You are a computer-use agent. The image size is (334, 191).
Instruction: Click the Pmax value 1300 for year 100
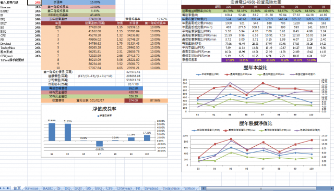coord(229,23)
